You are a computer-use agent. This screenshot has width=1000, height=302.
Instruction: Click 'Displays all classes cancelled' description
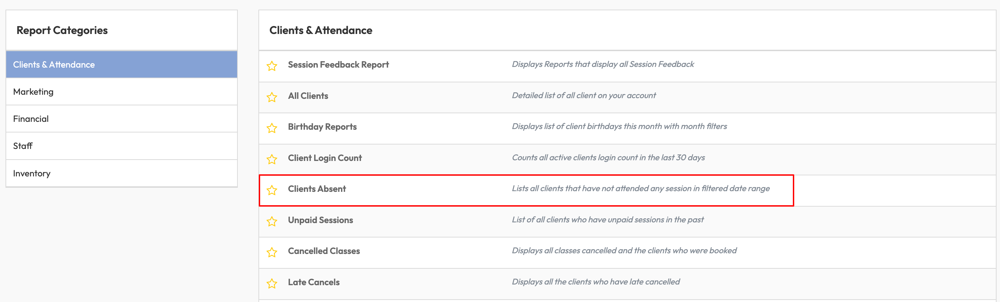click(x=624, y=251)
